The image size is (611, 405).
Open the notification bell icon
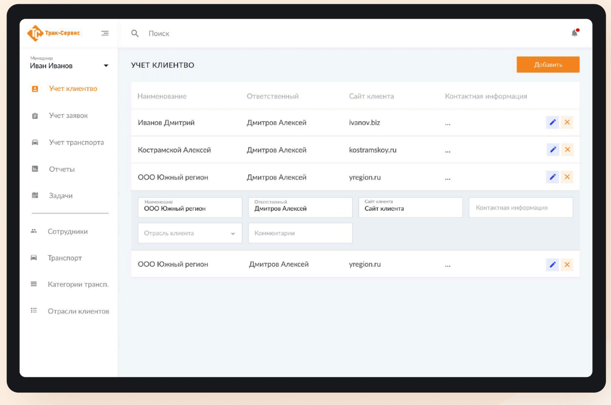point(575,33)
